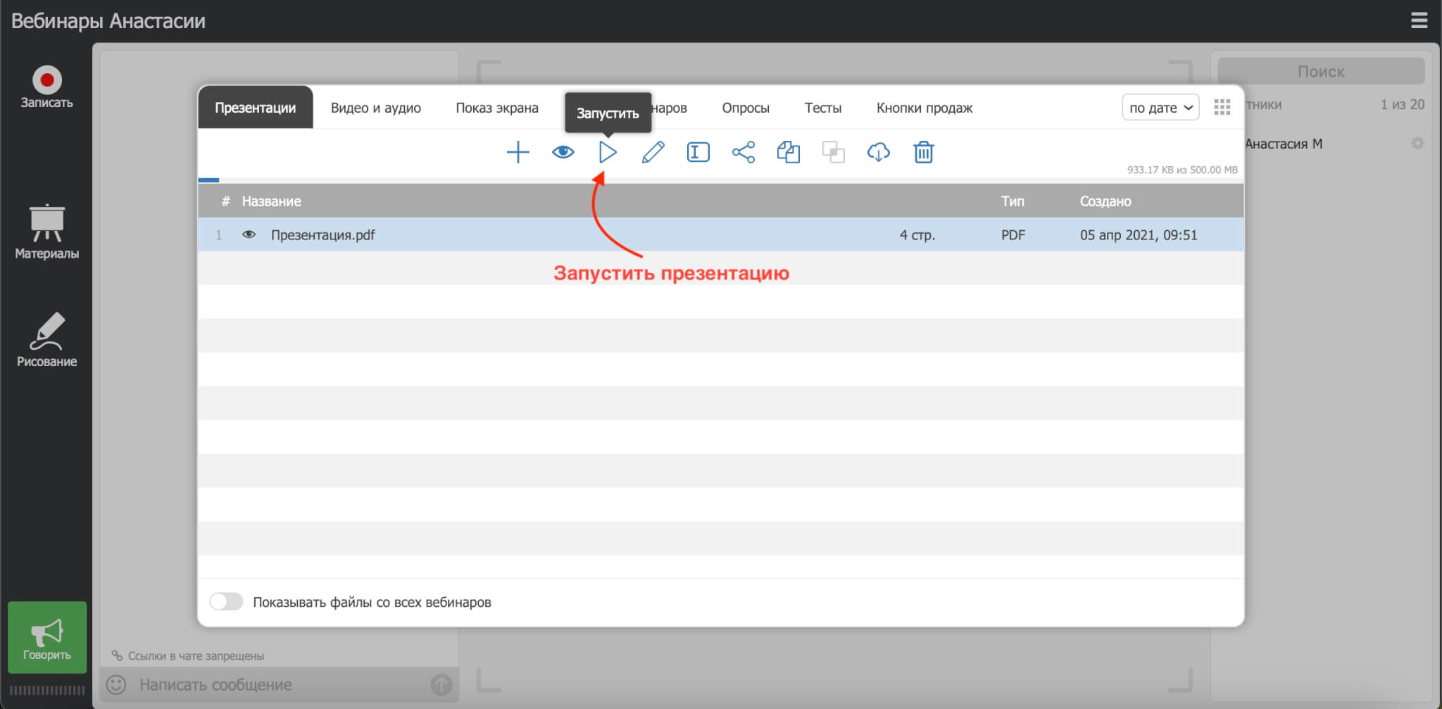Click the microphone level indicator under Говорить
The width and height of the screenshot is (1442, 709).
46,690
